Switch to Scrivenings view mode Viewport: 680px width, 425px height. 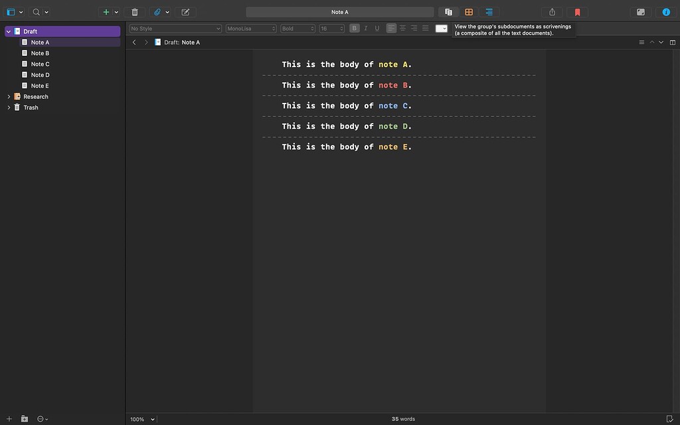[448, 12]
